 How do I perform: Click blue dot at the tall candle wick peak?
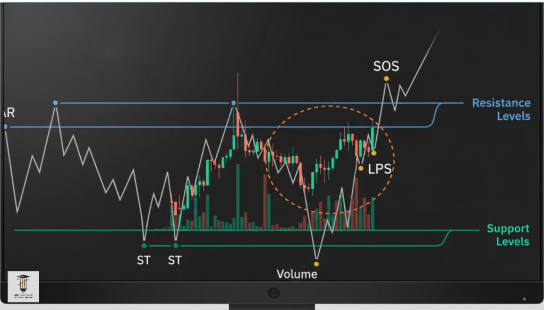coord(233,103)
